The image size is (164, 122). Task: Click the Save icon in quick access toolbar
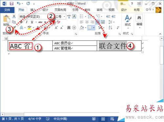click(11, 4)
